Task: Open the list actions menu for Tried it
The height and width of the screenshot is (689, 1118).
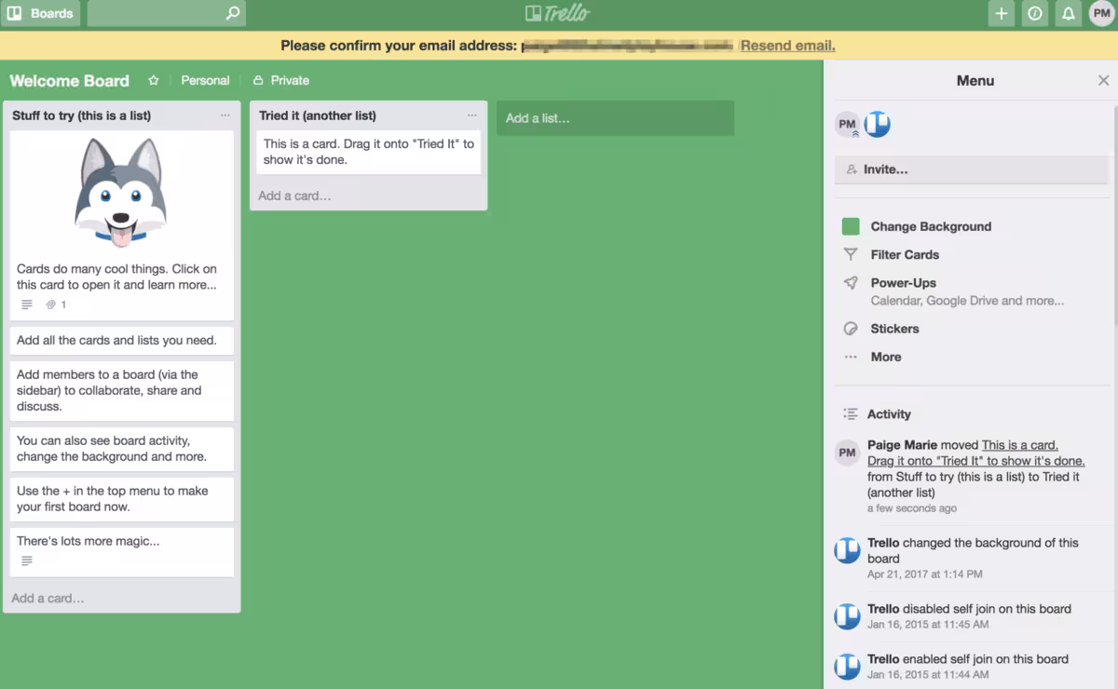Action: [x=472, y=115]
